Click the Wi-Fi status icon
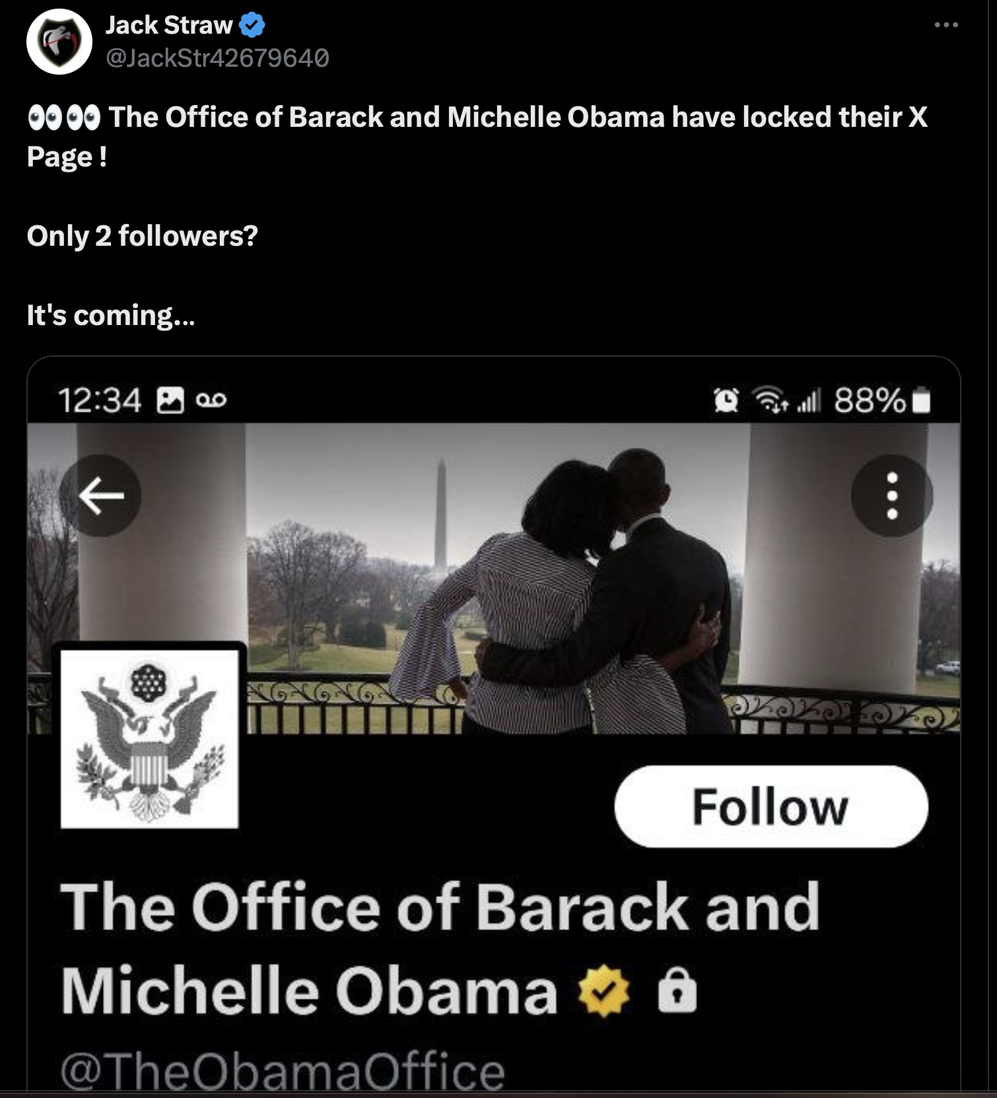 771,400
